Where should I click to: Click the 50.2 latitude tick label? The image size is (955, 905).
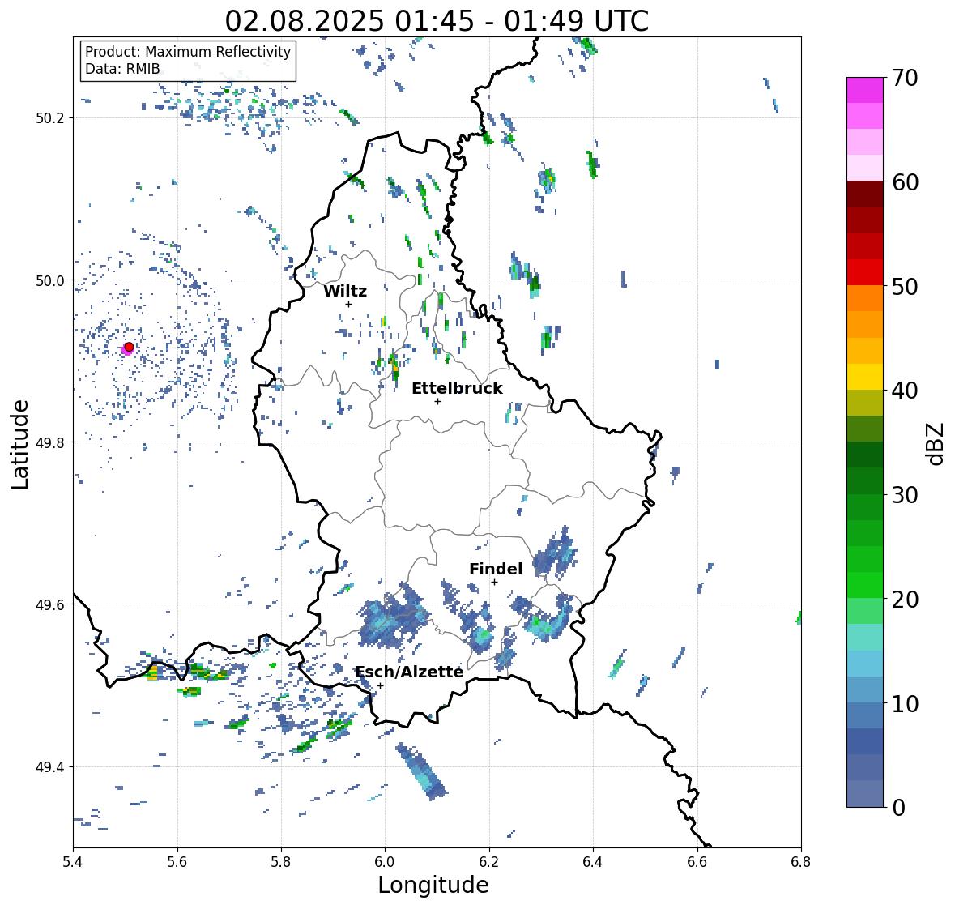[x=50, y=118]
